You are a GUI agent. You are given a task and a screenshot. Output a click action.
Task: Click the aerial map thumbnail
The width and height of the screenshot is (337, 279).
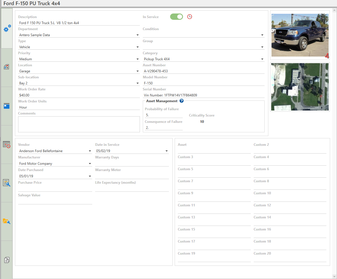300,87
